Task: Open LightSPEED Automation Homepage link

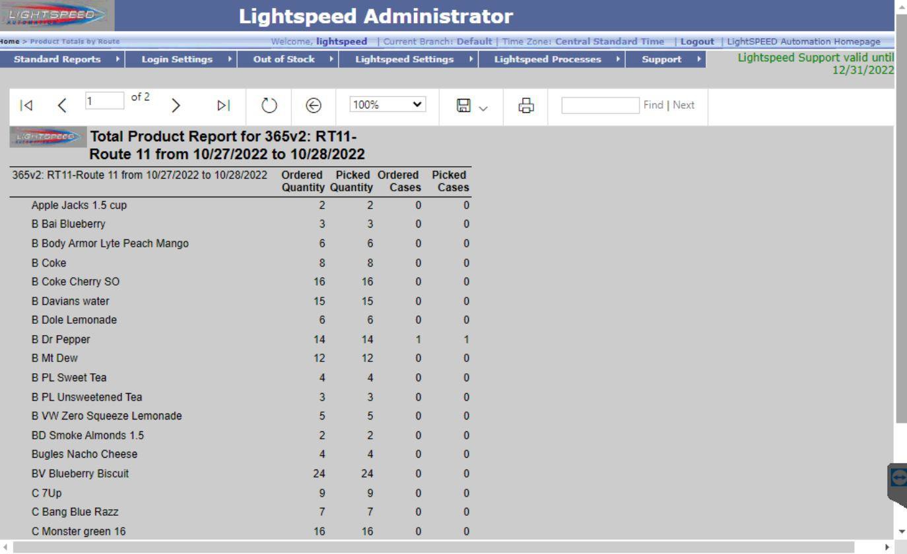Action: tap(803, 42)
